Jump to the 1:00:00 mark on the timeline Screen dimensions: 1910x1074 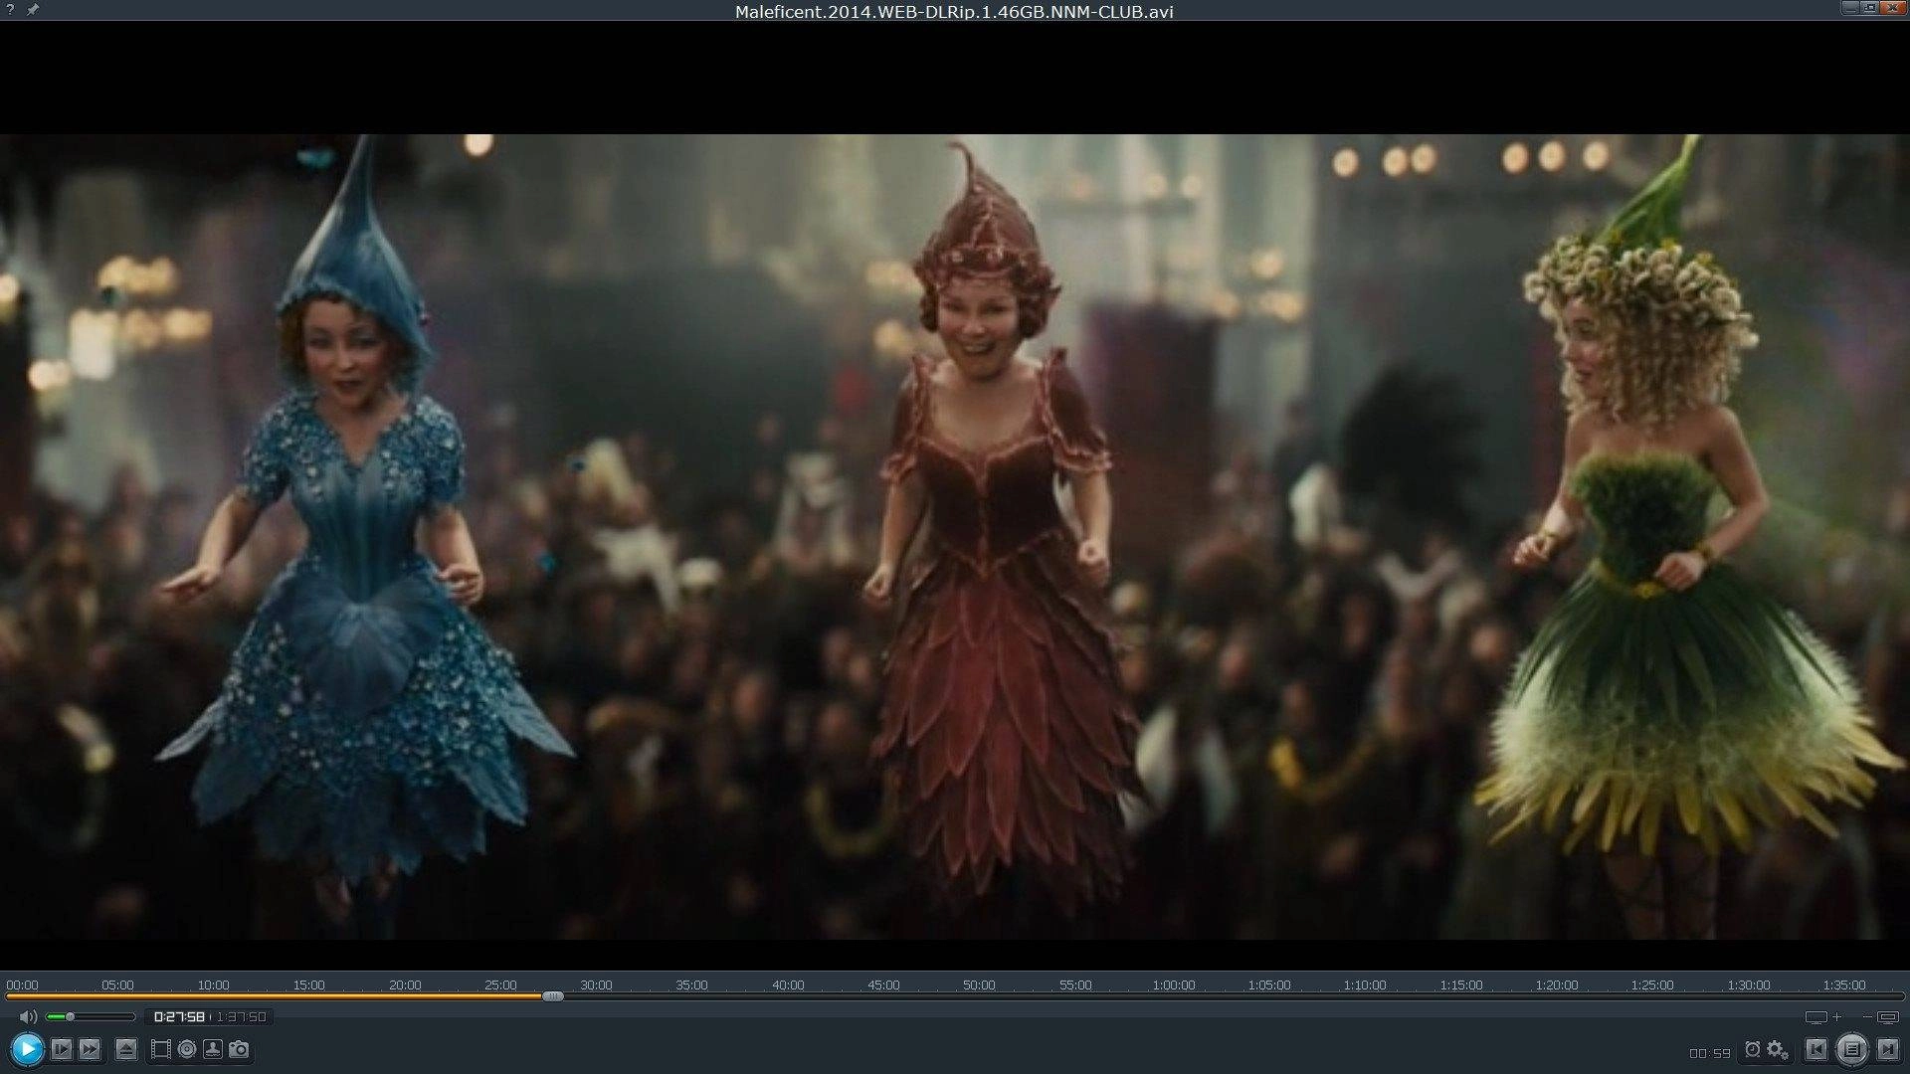pyautogui.click(x=1174, y=984)
